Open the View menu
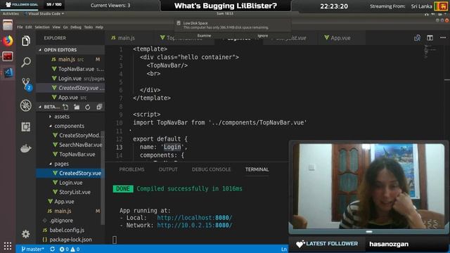 click(56, 27)
